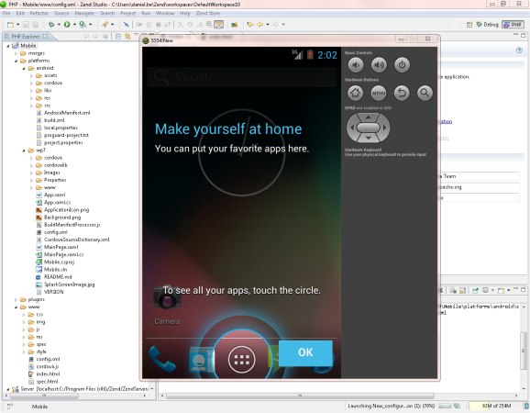Toggle Link with Editor in PHP Explorer

point(127,36)
